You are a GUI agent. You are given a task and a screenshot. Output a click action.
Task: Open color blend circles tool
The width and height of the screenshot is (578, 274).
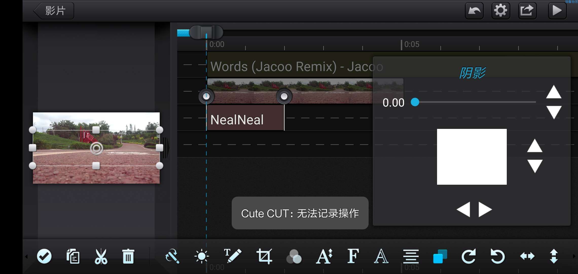[x=294, y=256]
